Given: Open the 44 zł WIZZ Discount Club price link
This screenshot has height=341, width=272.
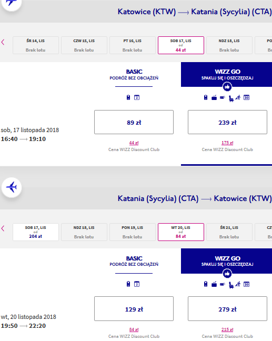Looking at the screenshot, I should tap(134, 143).
